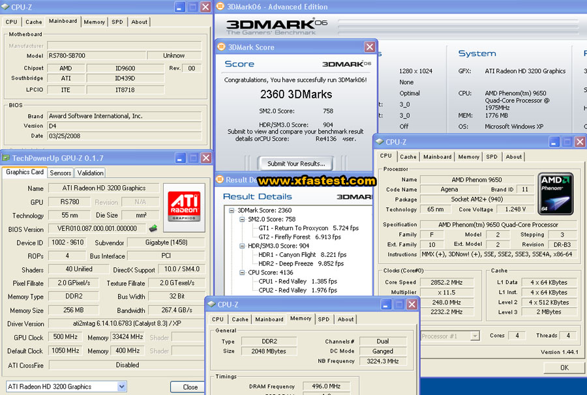This screenshot has width=587, height=395.
Task: Select CPU2 - Red Valley result row
Action: [297, 290]
